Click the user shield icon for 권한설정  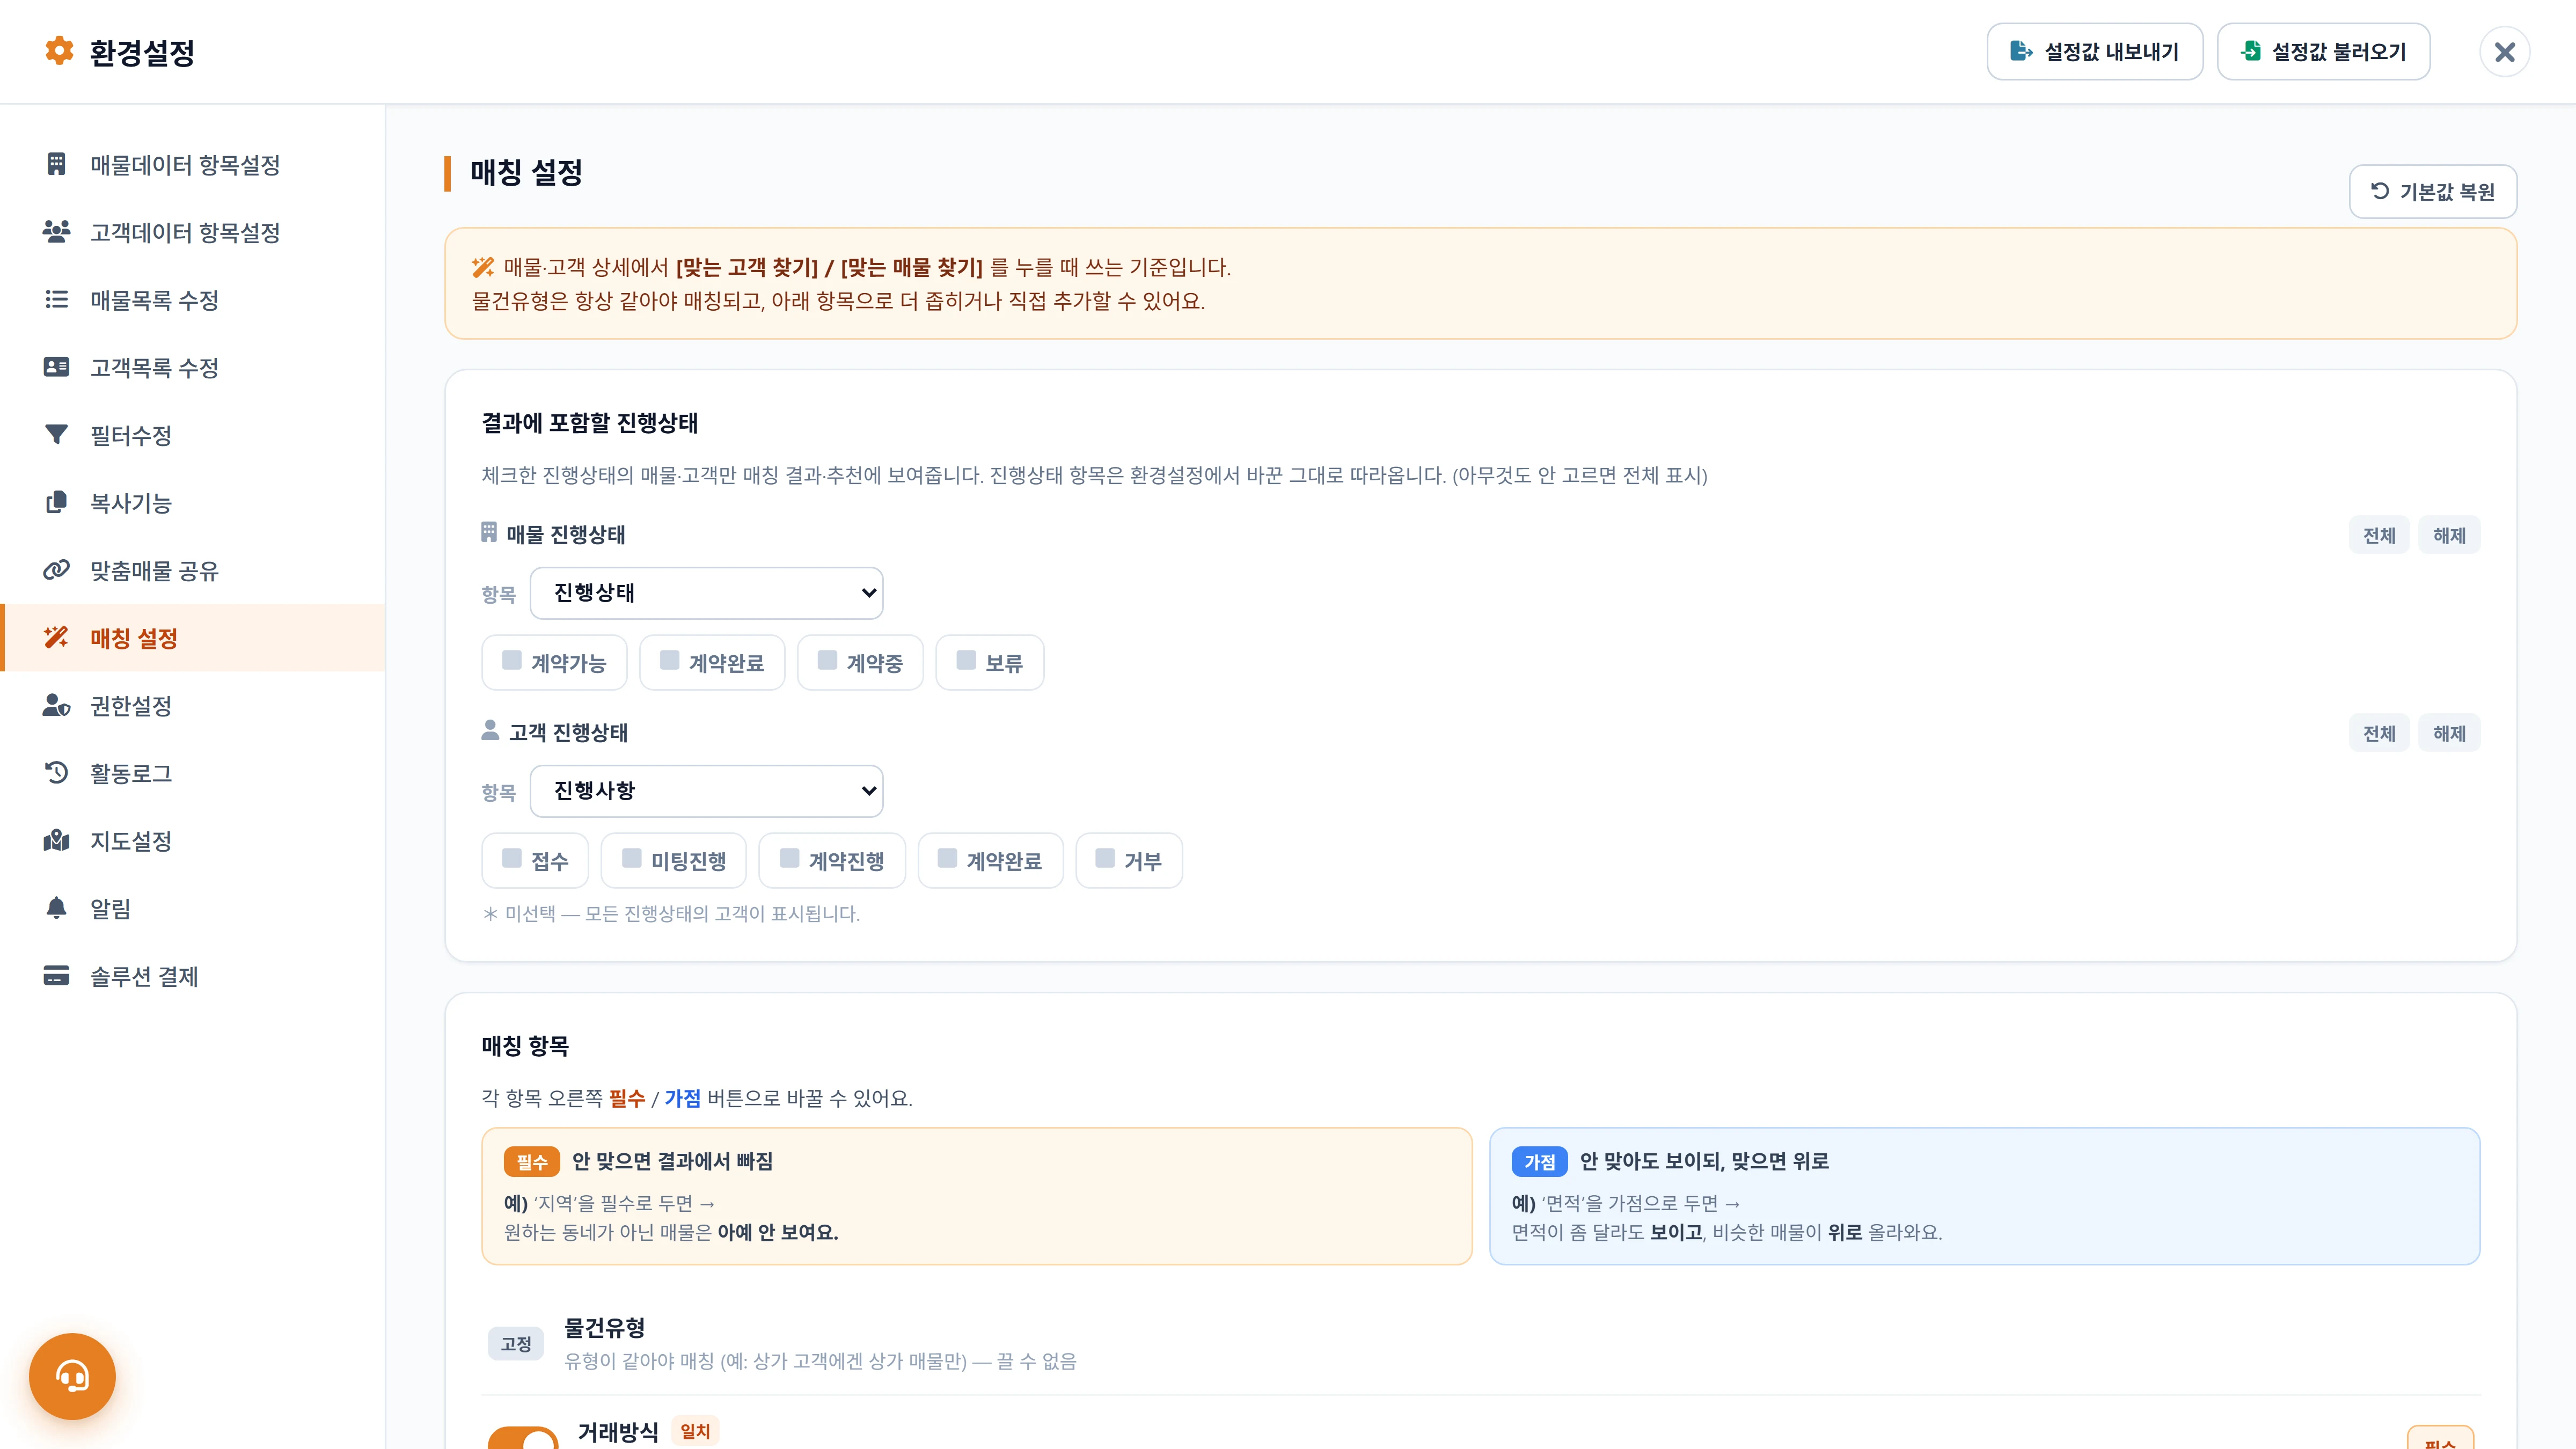56,705
